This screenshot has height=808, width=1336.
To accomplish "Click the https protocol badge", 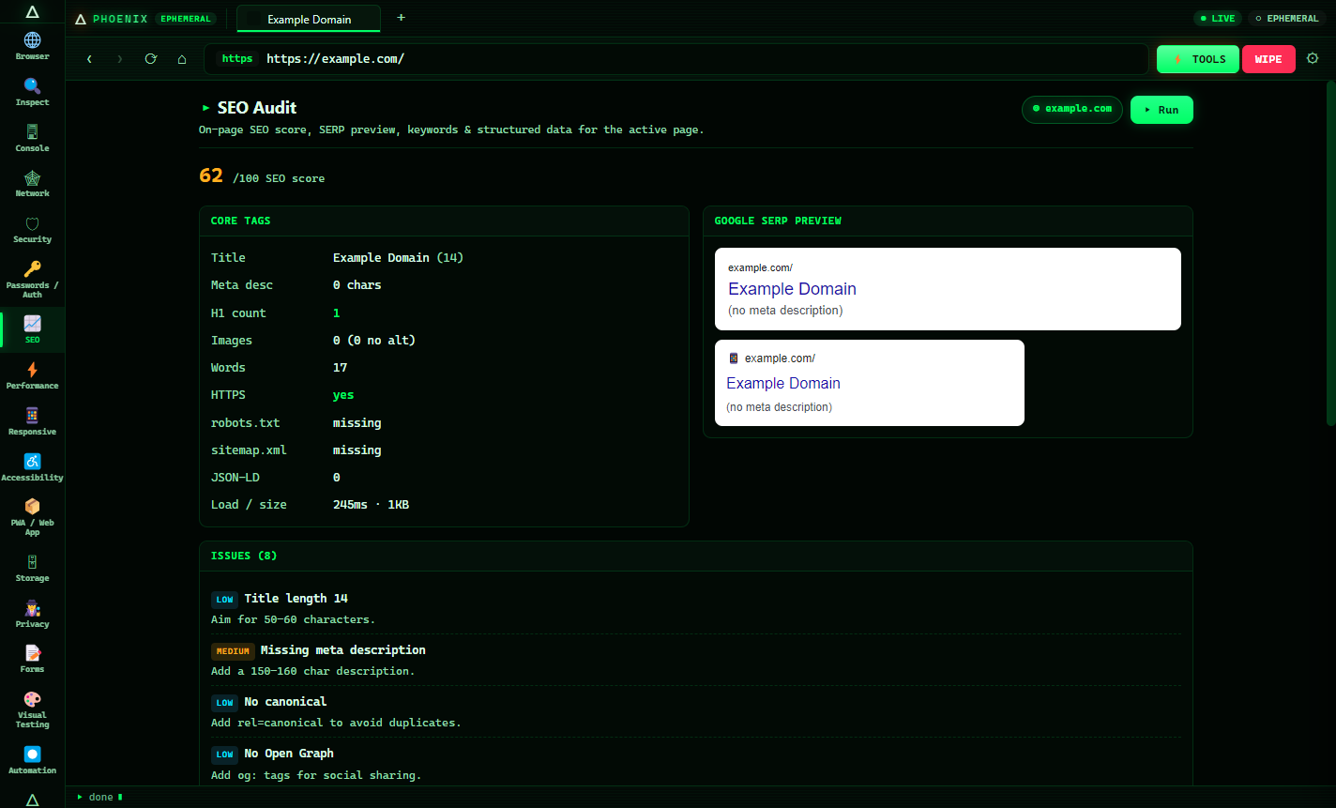I will click(x=237, y=58).
